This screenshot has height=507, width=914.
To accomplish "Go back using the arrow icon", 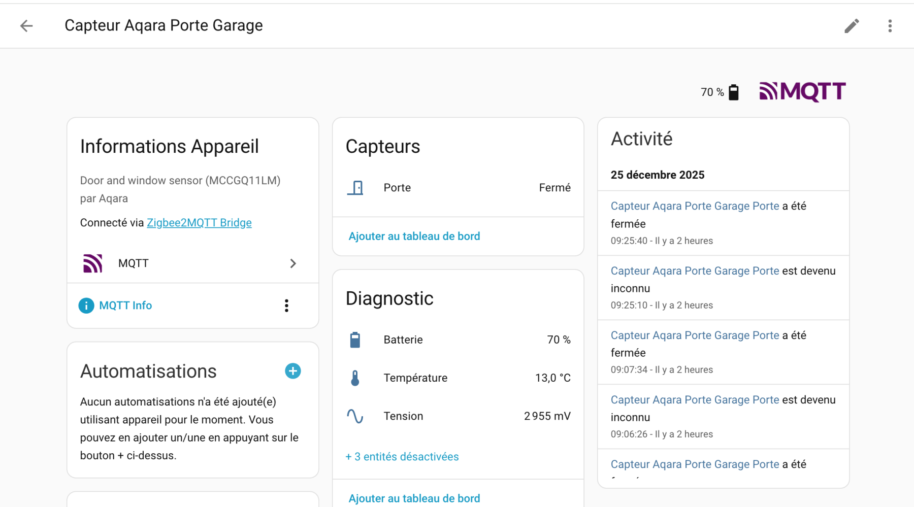I will (x=26, y=26).
